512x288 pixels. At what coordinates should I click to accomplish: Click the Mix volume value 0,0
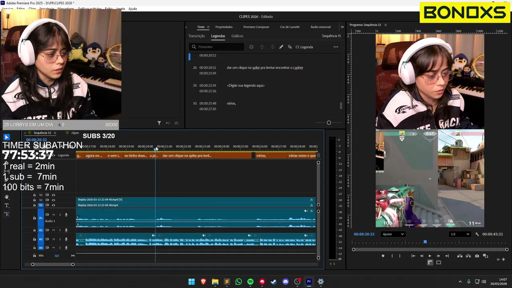[57, 256]
